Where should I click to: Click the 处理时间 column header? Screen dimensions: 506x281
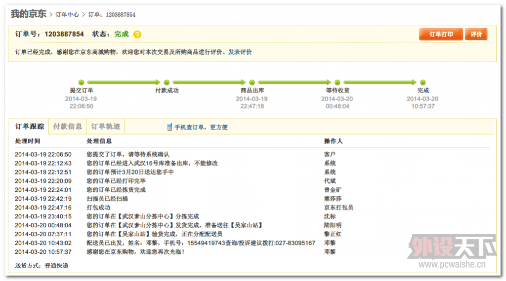point(28,141)
